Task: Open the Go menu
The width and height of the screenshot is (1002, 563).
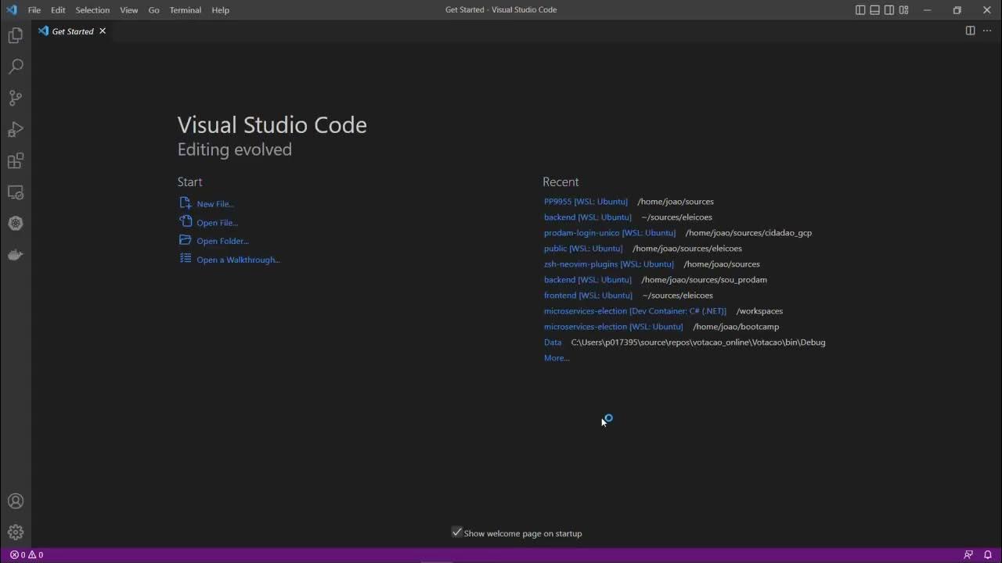Action: pos(153,10)
